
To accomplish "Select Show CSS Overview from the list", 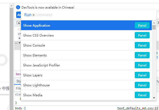I will pos(86,35).
